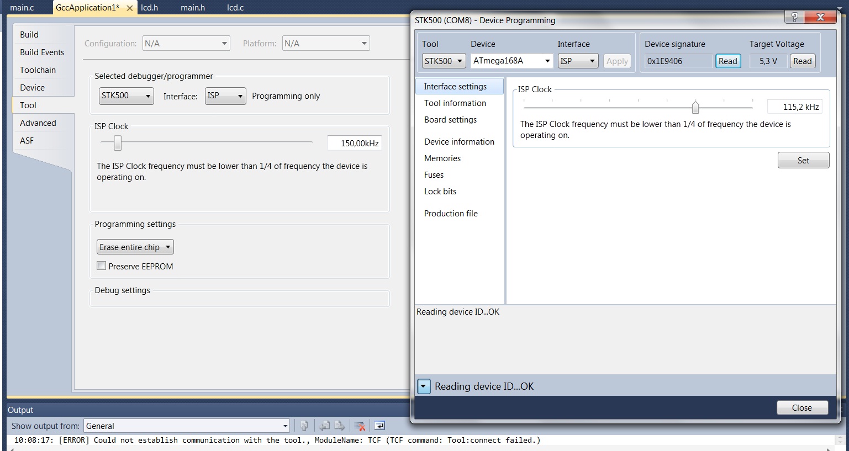Screen dimensions: 849x451
Task: Switch to the lcd.c tab
Action: pyautogui.click(x=235, y=8)
